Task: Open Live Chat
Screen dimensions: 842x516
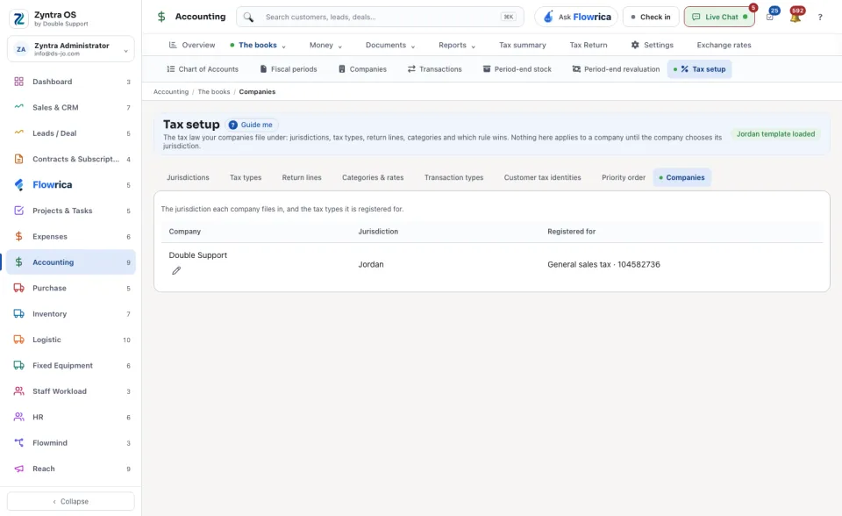Action: coord(719,18)
